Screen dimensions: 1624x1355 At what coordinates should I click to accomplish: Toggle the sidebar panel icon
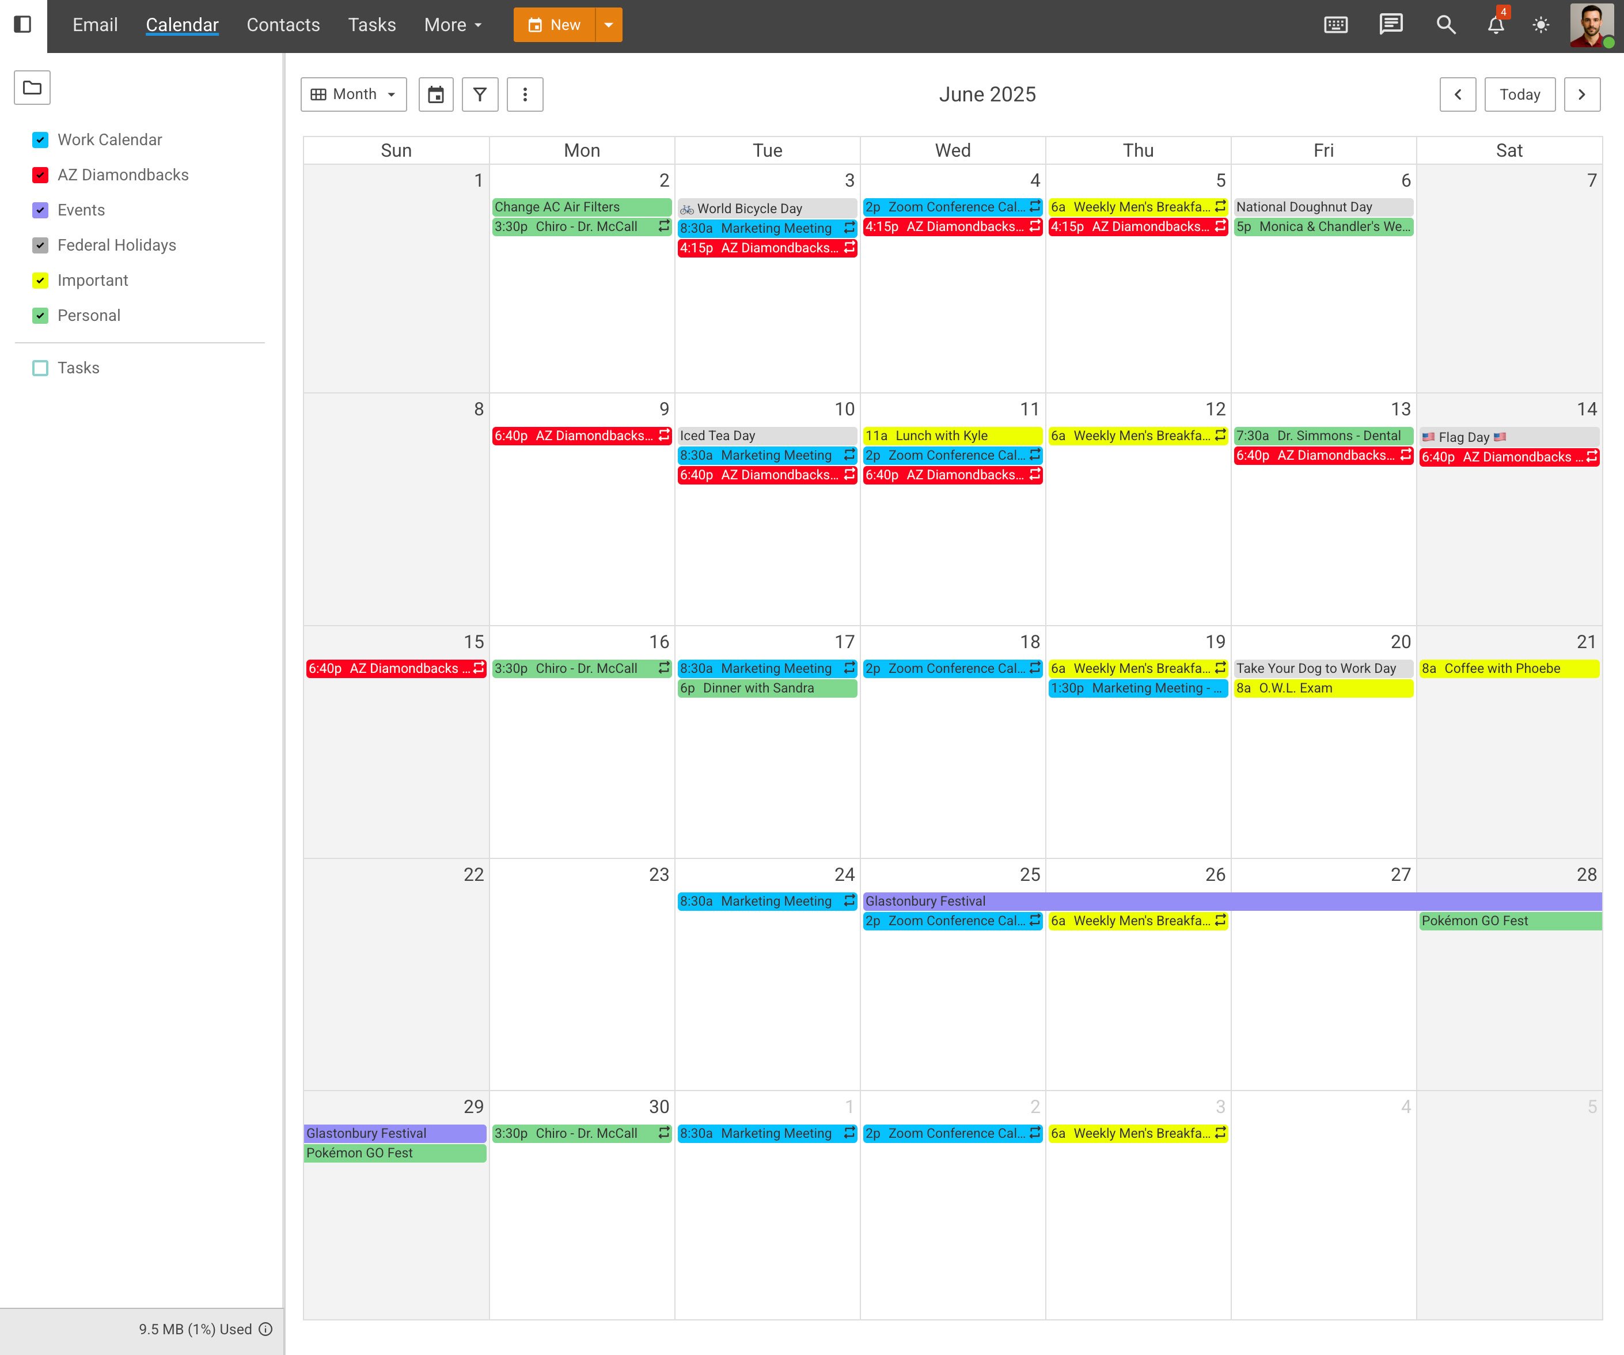tap(23, 25)
